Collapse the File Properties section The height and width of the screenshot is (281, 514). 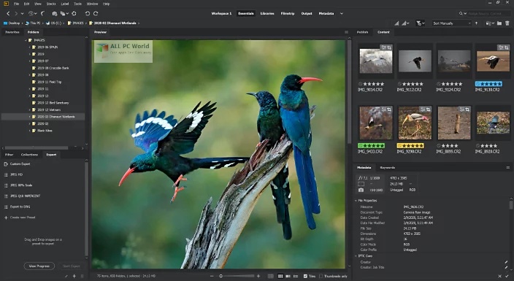pos(356,200)
